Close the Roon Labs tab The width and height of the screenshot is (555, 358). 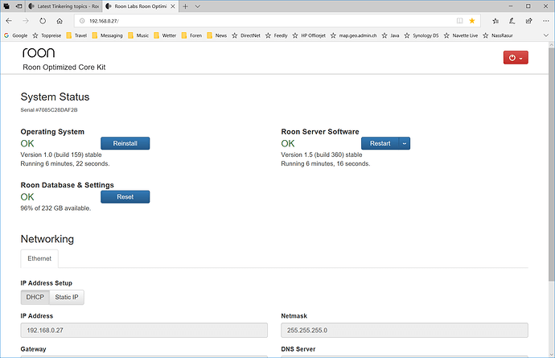coord(173,6)
